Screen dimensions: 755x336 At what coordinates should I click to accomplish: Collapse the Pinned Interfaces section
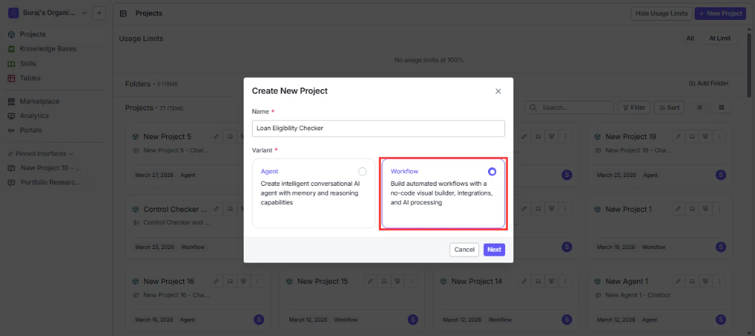(41, 154)
